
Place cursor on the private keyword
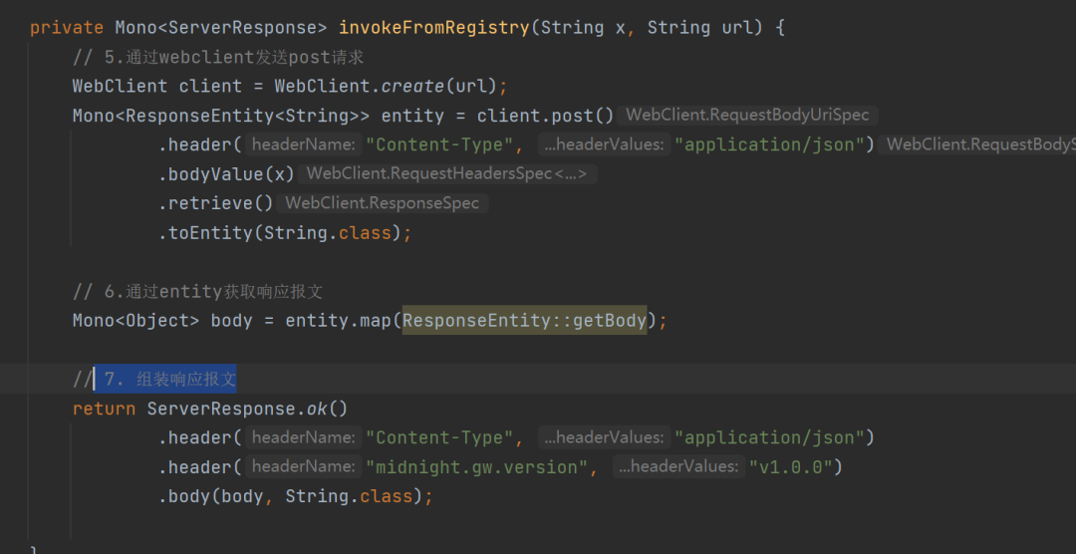pyautogui.click(x=68, y=28)
